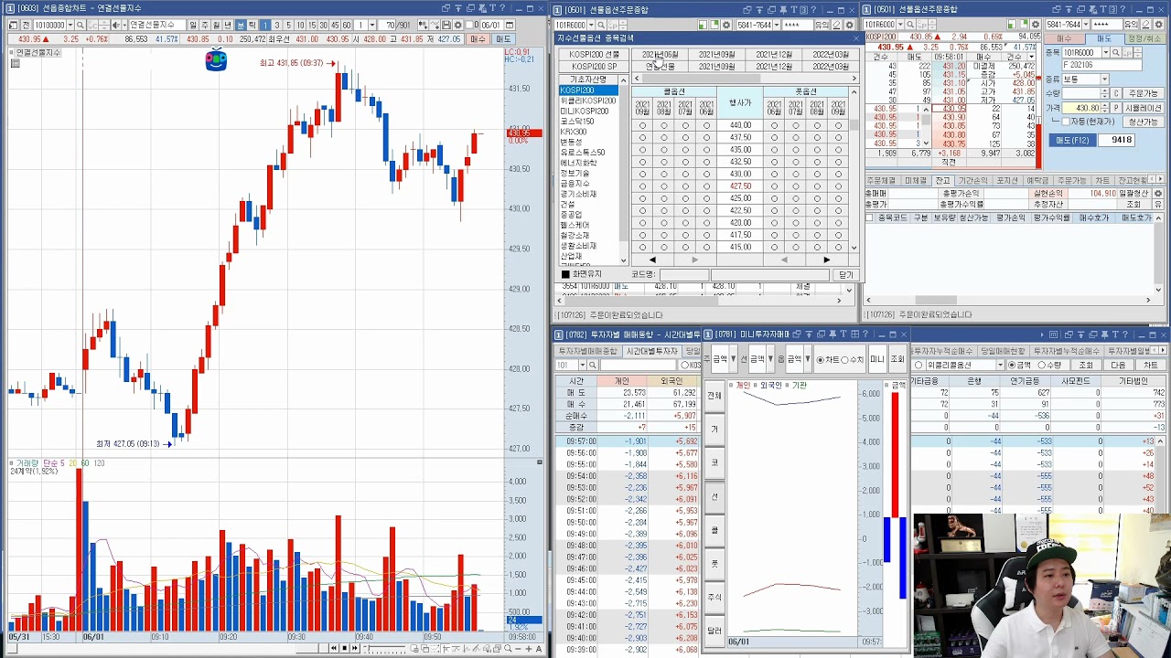The height and width of the screenshot is (658, 1171).
Task: Select the 주 (week) period button
Action: (205, 25)
